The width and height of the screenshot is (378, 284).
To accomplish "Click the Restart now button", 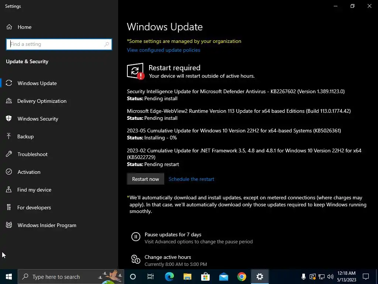I will 145,179.
